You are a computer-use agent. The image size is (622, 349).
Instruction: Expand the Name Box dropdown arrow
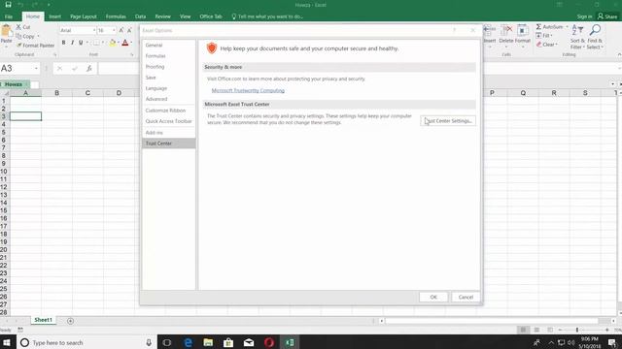[x=36, y=69]
